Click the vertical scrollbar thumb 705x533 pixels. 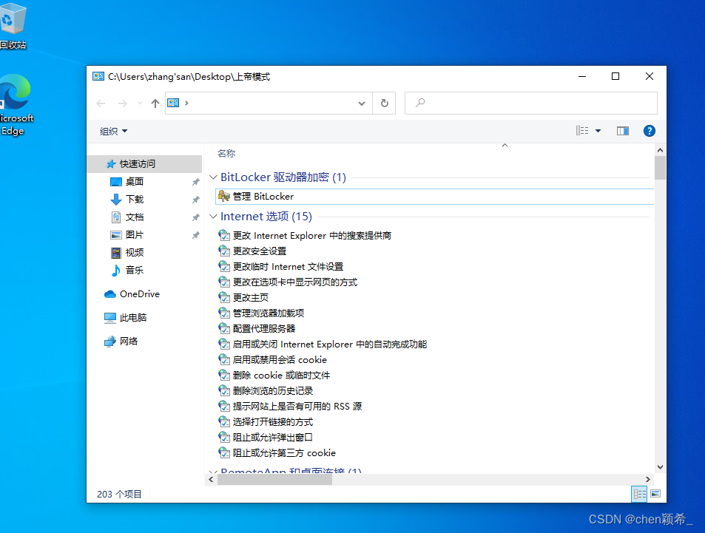[x=660, y=168]
